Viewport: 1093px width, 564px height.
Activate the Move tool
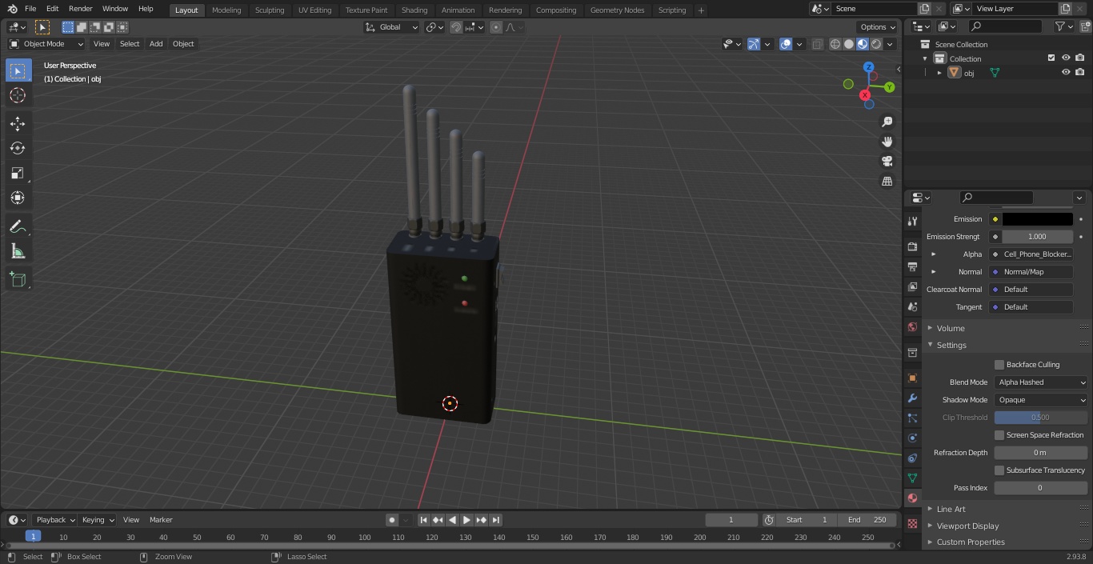click(x=18, y=123)
